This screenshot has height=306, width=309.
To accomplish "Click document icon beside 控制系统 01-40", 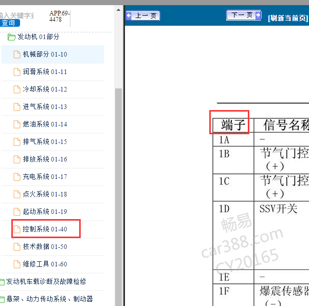I will click(x=17, y=229).
